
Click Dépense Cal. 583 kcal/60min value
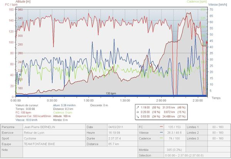33,116
